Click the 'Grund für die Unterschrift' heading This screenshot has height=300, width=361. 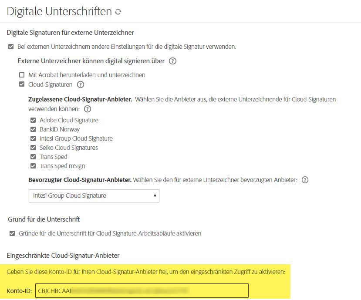click(x=44, y=219)
